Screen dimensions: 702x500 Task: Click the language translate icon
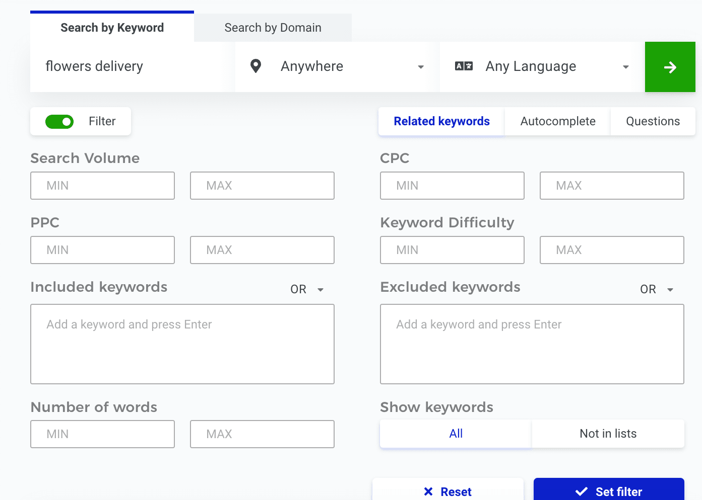(464, 66)
